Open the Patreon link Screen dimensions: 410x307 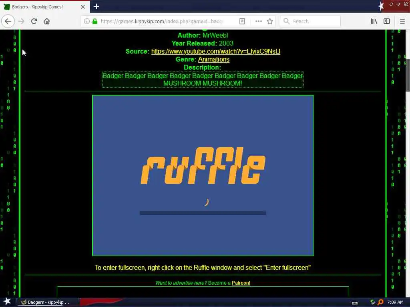(x=241, y=283)
